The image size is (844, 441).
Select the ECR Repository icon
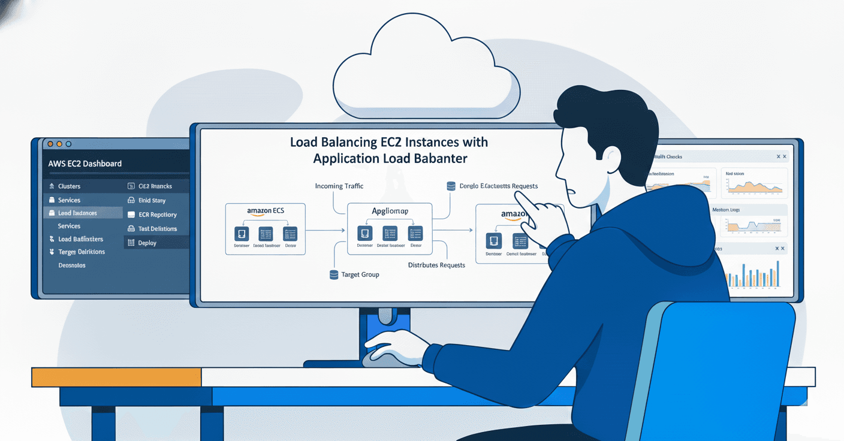click(131, 215)
